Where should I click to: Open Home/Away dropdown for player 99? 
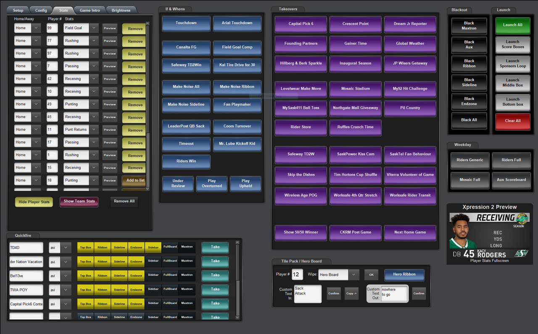coord(36,28)
